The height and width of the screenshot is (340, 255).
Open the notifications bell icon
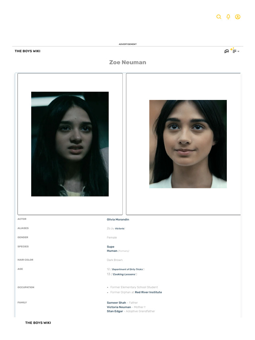tap(228, 17)
